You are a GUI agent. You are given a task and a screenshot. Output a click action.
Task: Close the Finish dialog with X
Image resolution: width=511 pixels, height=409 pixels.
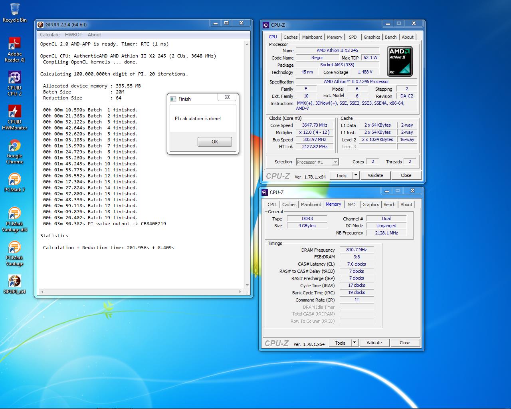(x=227, y=97)
